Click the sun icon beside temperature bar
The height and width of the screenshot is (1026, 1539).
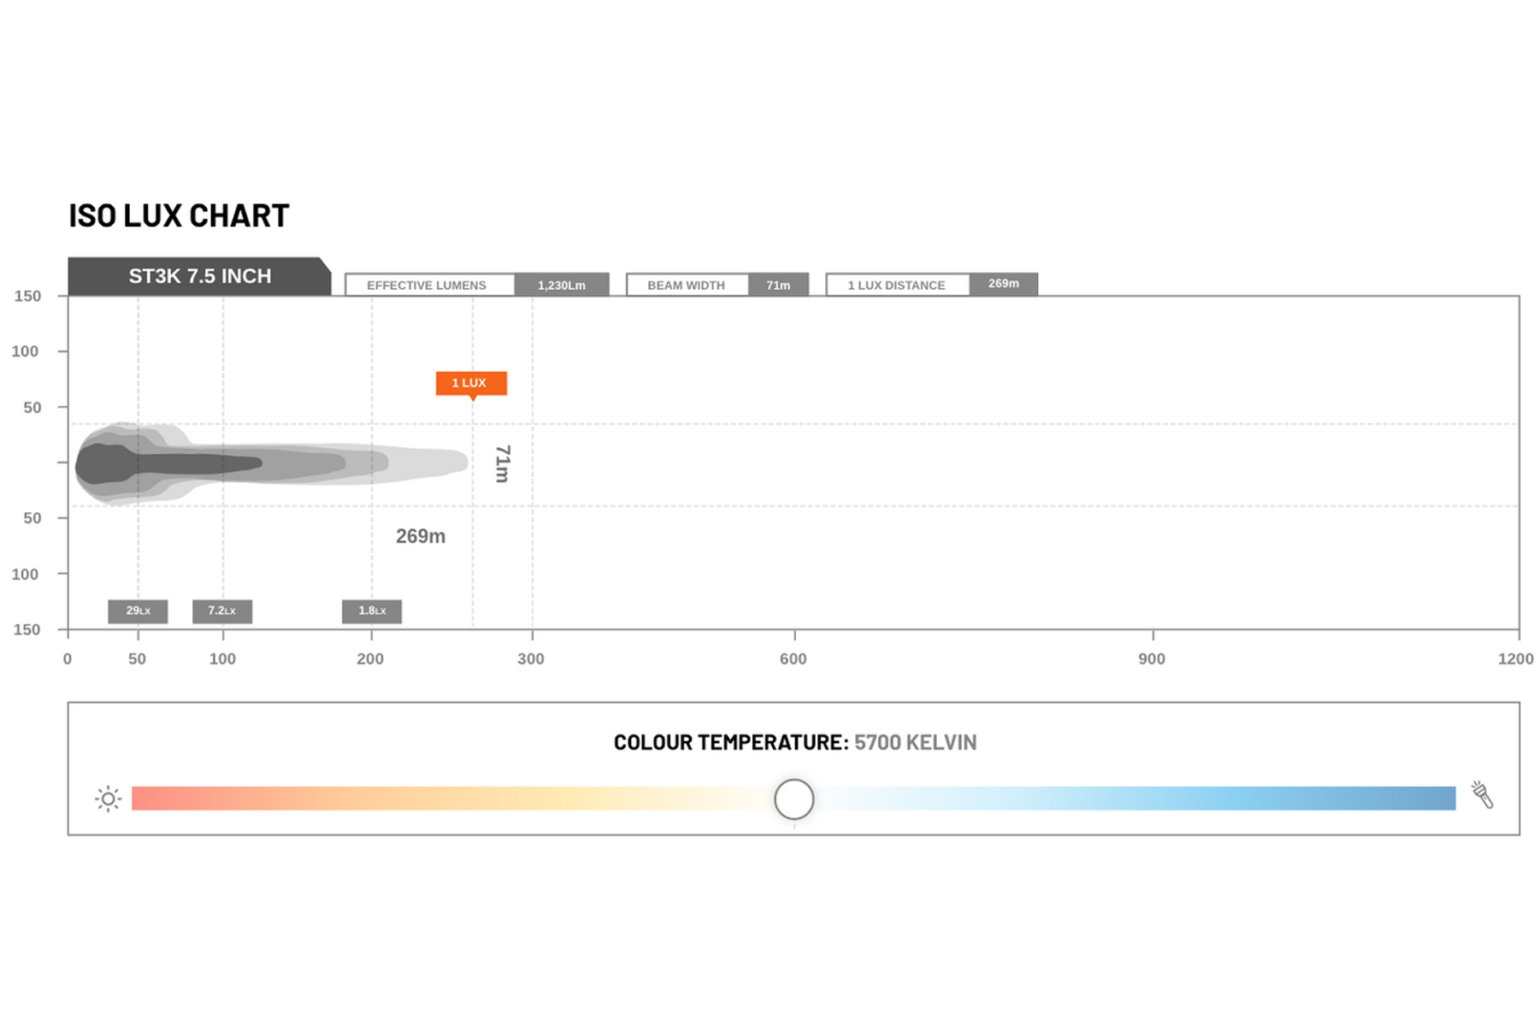108,799
